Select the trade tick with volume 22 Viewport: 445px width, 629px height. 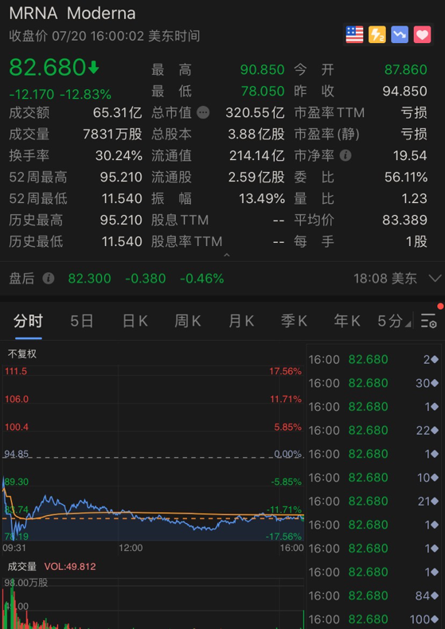click(x=373, y=431)
